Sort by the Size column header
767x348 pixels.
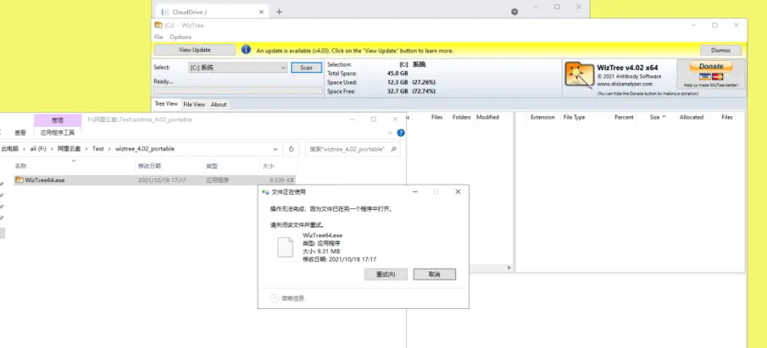click(655, 117)
